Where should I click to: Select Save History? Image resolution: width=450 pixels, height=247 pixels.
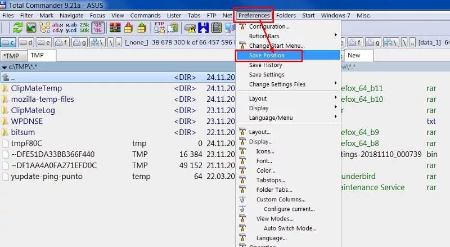coord(288,65)
